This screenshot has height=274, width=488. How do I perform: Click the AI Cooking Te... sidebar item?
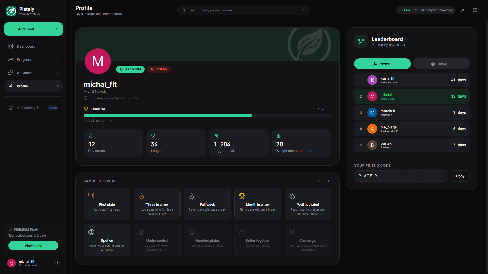tap(33, 108)
